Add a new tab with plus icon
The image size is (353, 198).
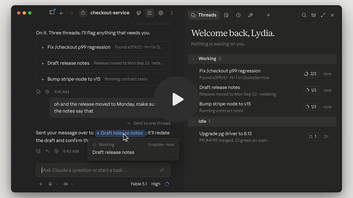click(268, 15)
